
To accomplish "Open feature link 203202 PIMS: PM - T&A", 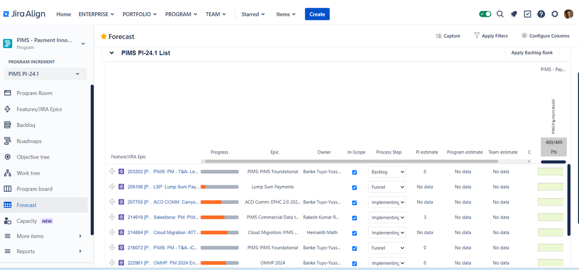I will pos(163,172).
